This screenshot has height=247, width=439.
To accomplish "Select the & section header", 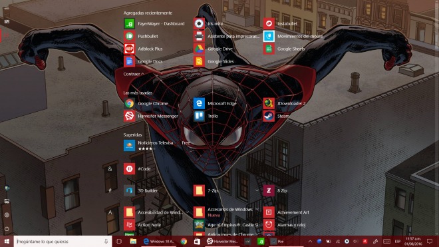I will pos(110,169).
